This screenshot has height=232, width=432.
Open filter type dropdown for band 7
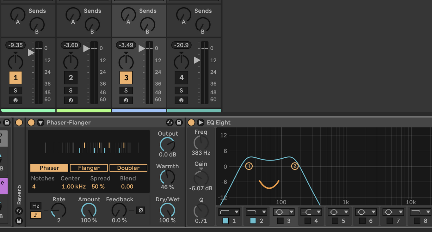[393, 212]
